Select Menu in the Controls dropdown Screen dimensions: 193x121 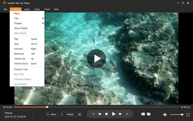(x=27, y=14)
